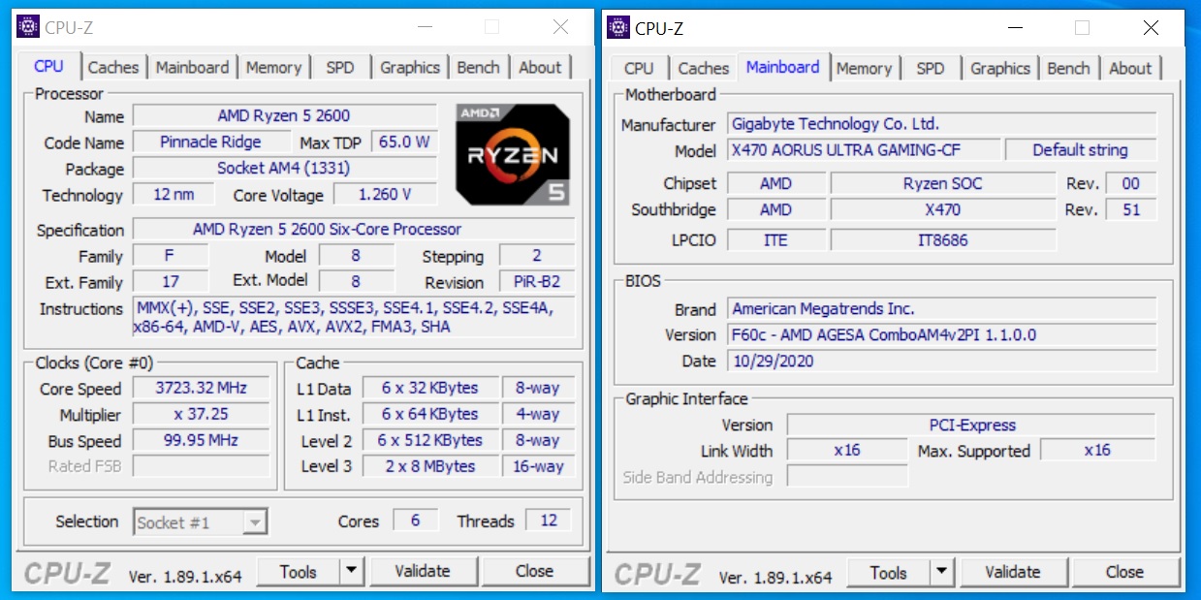Expand the Socket #1 selection dropdown
The width and height of the screenshot is (1201, 600).
[x=255, y=522]
